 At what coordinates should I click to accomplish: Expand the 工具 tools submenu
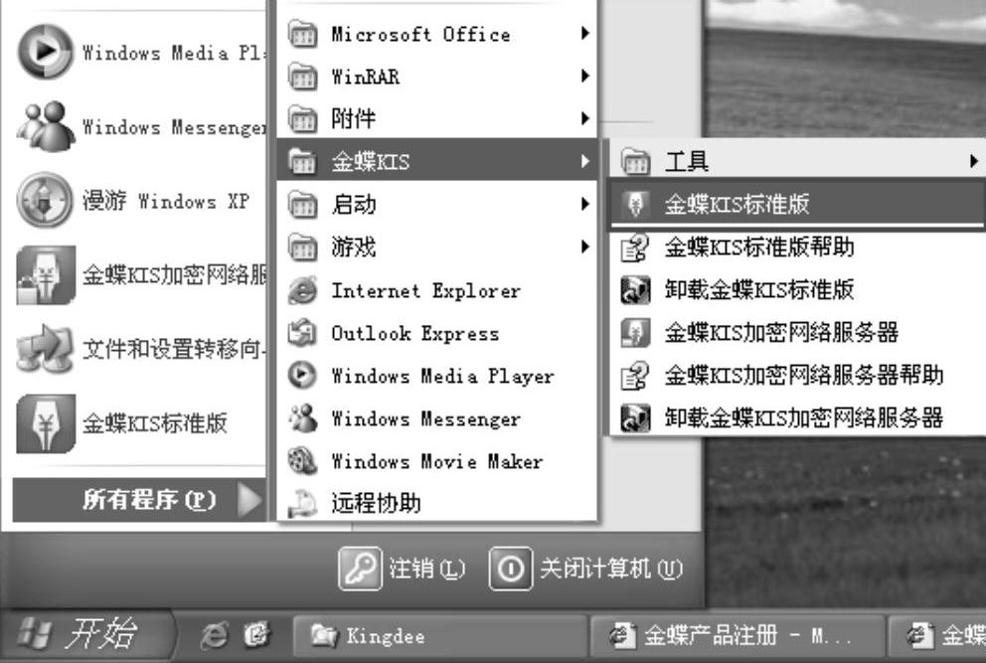797,161
